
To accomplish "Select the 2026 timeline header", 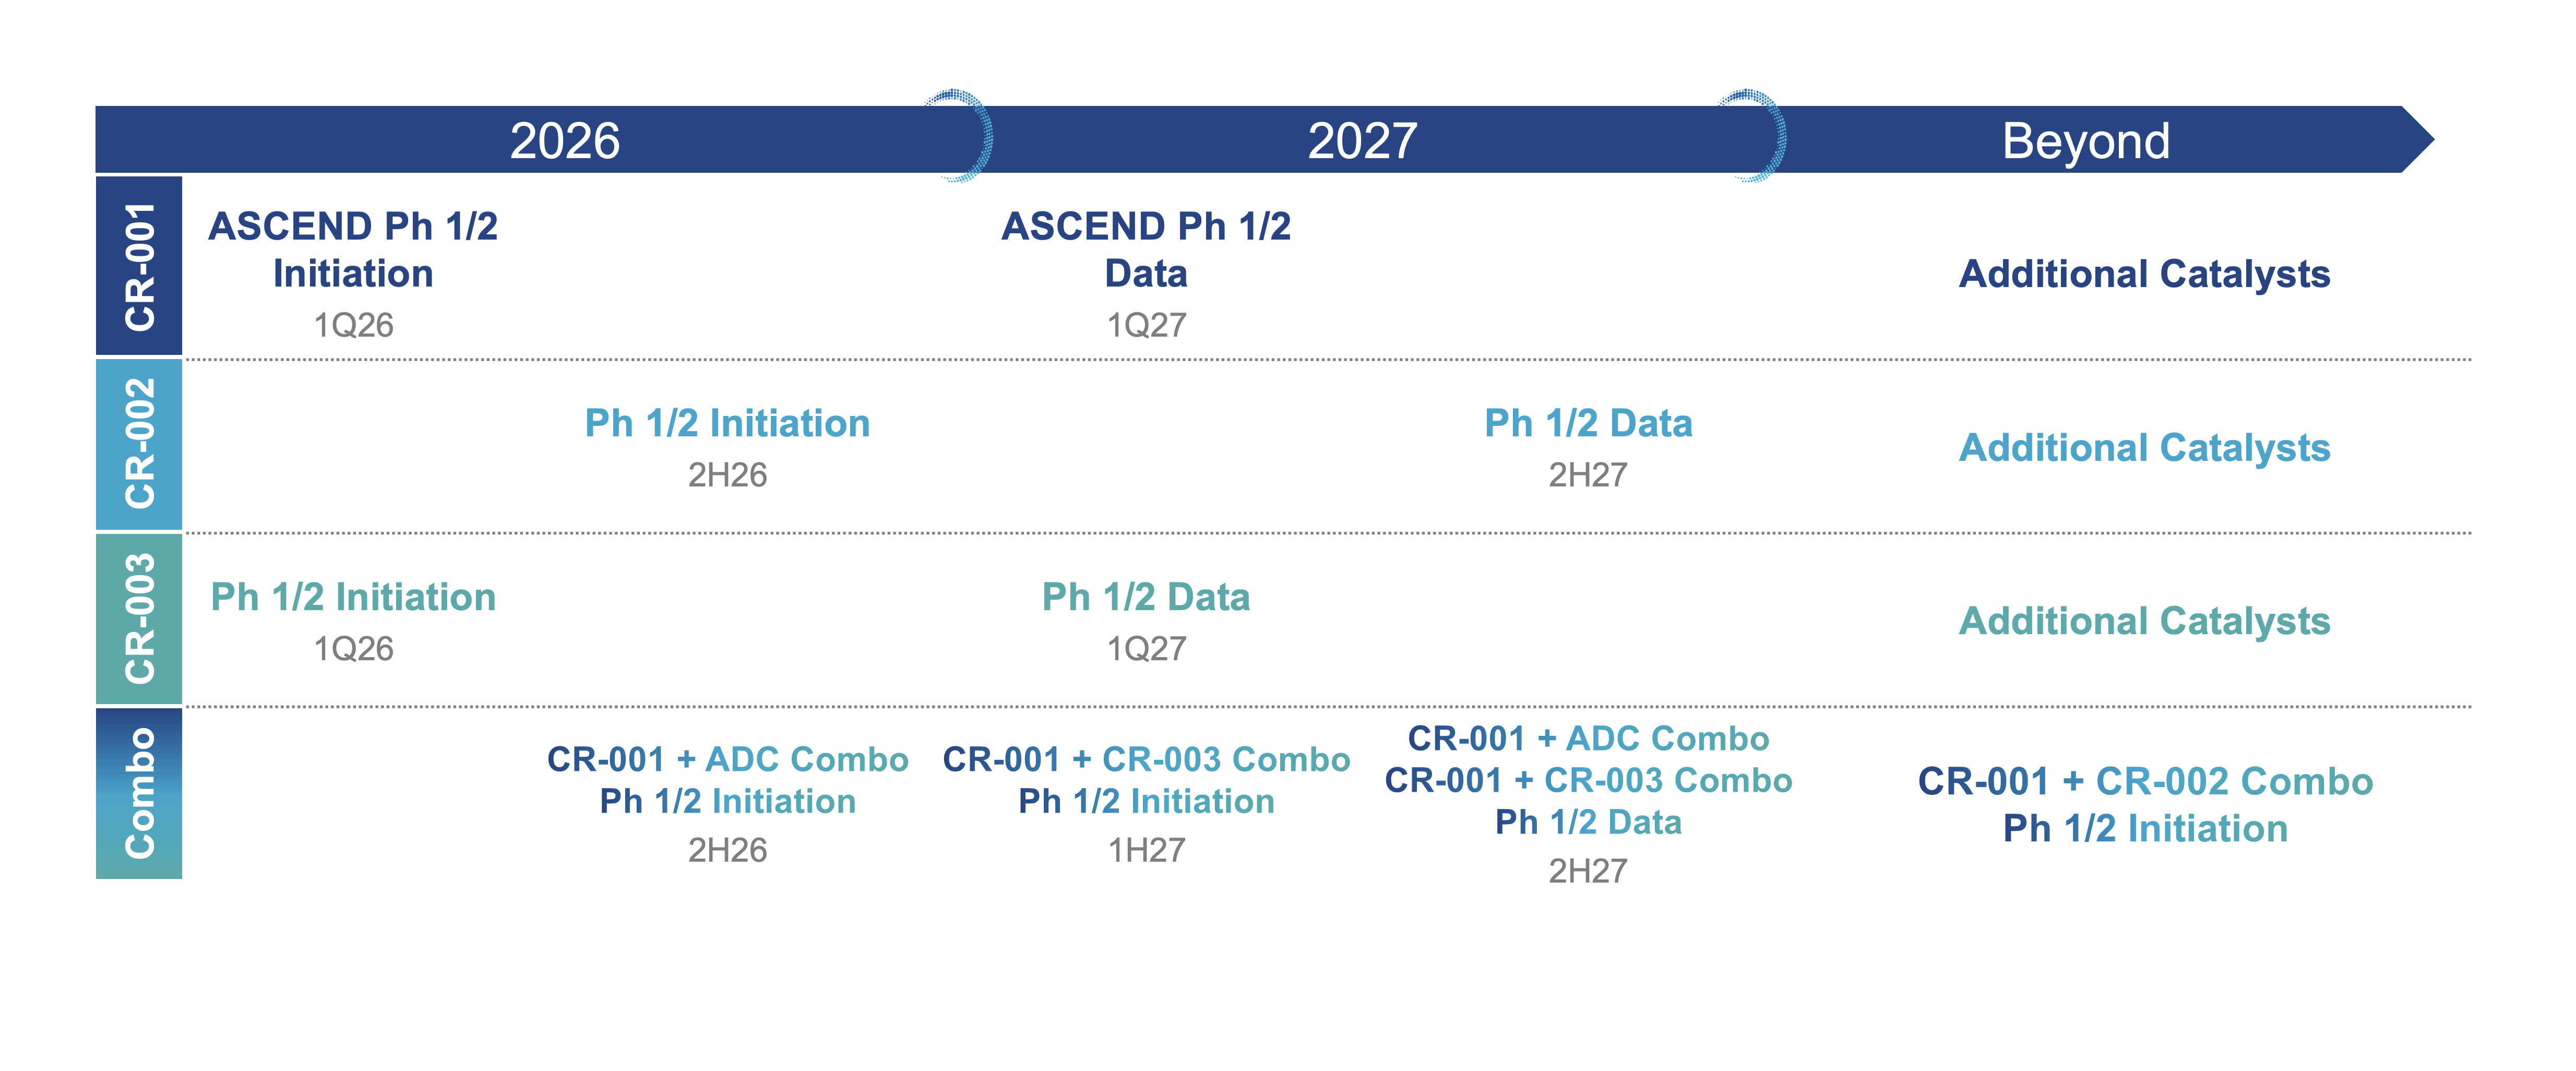I will point(564,140).
